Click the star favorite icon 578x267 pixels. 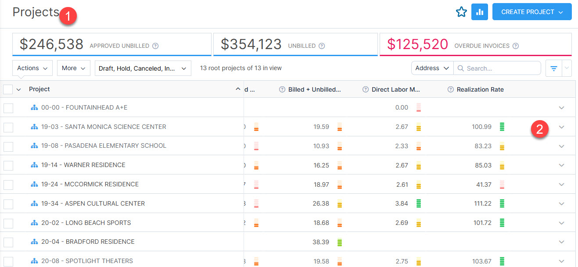[461, 12]
